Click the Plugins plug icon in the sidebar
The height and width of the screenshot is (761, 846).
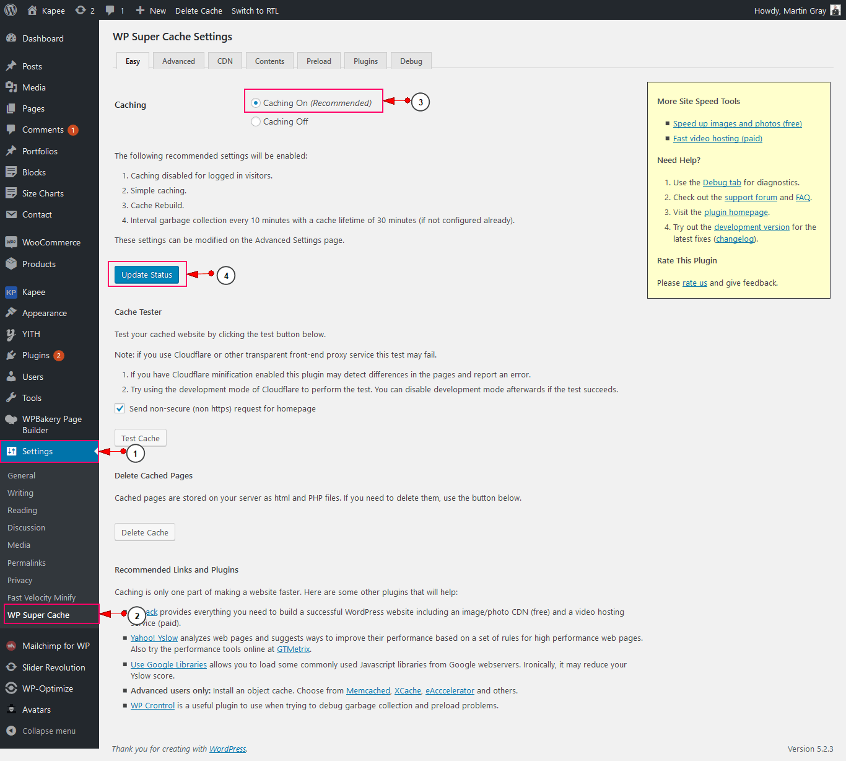click(x=11, y=355)
